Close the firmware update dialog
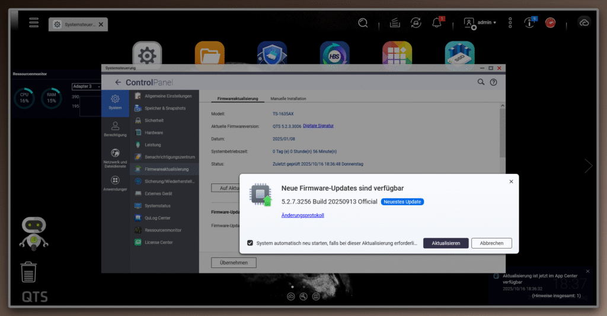The width and height of the screenshot is (607, 316). 511,182
